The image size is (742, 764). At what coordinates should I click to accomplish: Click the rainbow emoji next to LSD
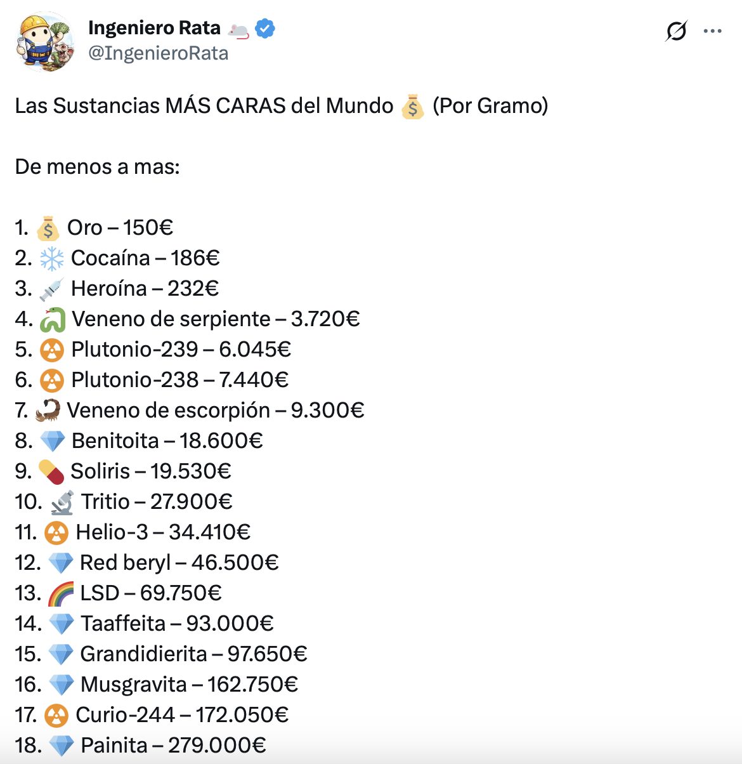click(61, 594)
